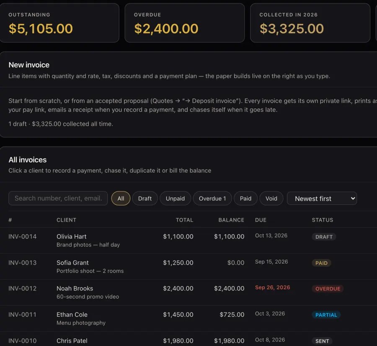Click the PARTIAL status badge

326,315
